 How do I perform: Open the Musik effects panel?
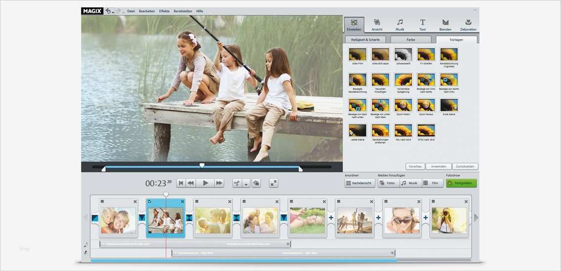[400, 25]
